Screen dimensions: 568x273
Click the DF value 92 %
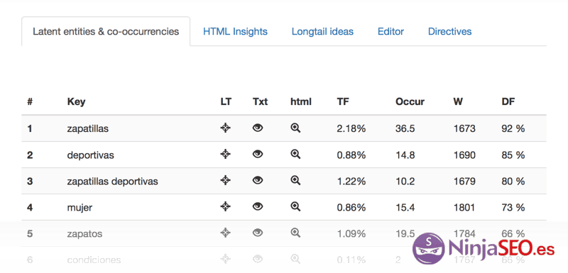[513, 128]
